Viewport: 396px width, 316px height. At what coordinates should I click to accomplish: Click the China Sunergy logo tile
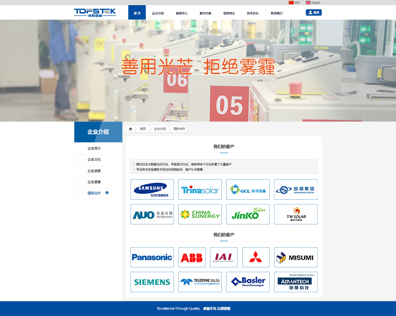pyautogui.click(x=200, y=214)
